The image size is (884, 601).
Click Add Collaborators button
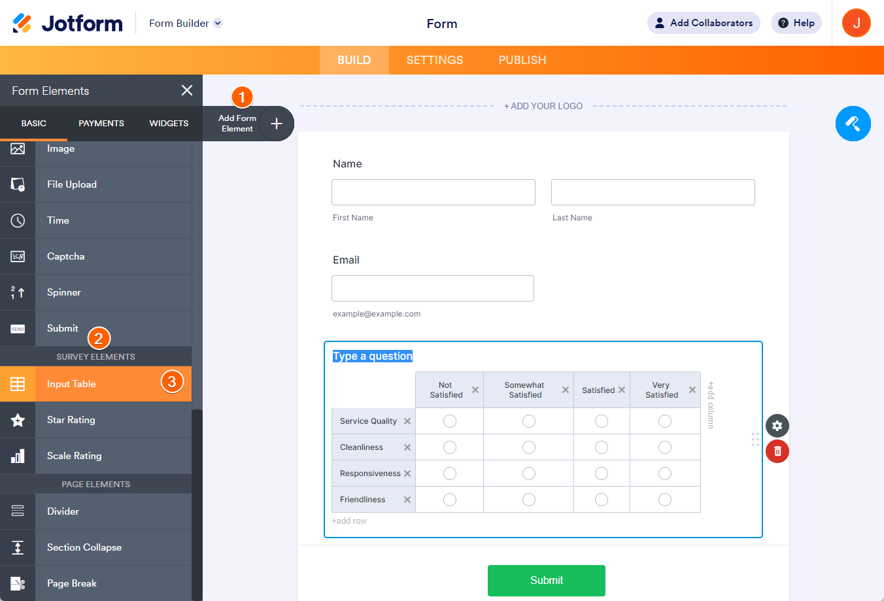[x=704, y=23]
